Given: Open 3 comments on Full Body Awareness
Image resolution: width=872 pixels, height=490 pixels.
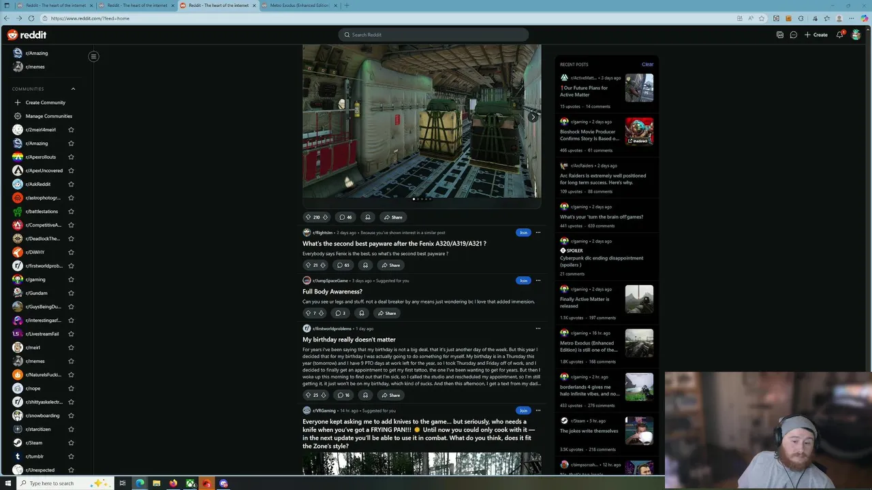Looking at the screenshot, I should (x=340, y=313).
